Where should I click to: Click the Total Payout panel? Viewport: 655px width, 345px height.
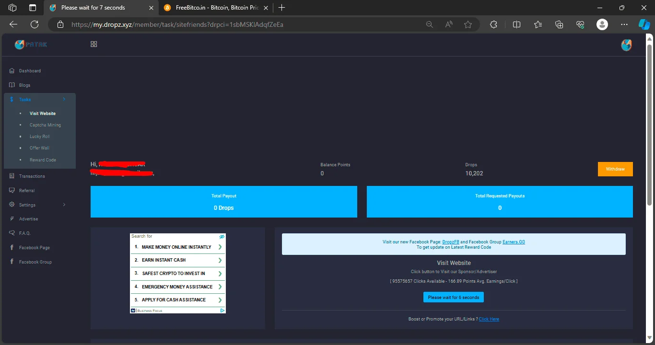[x=224, y=202]
